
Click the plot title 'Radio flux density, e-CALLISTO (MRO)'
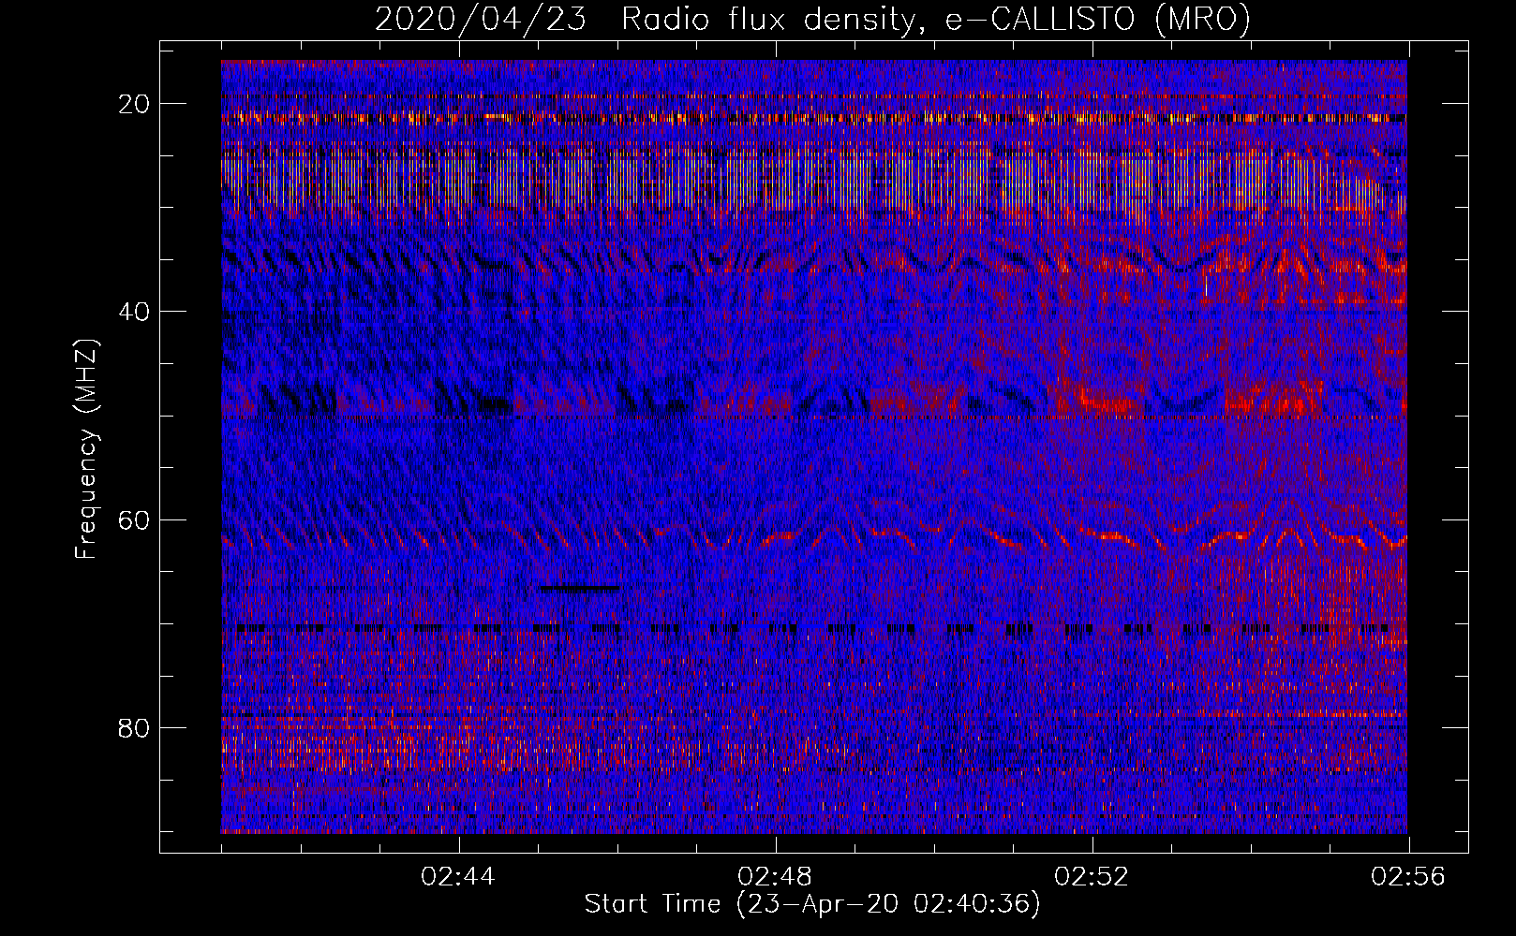coord(936,19)
